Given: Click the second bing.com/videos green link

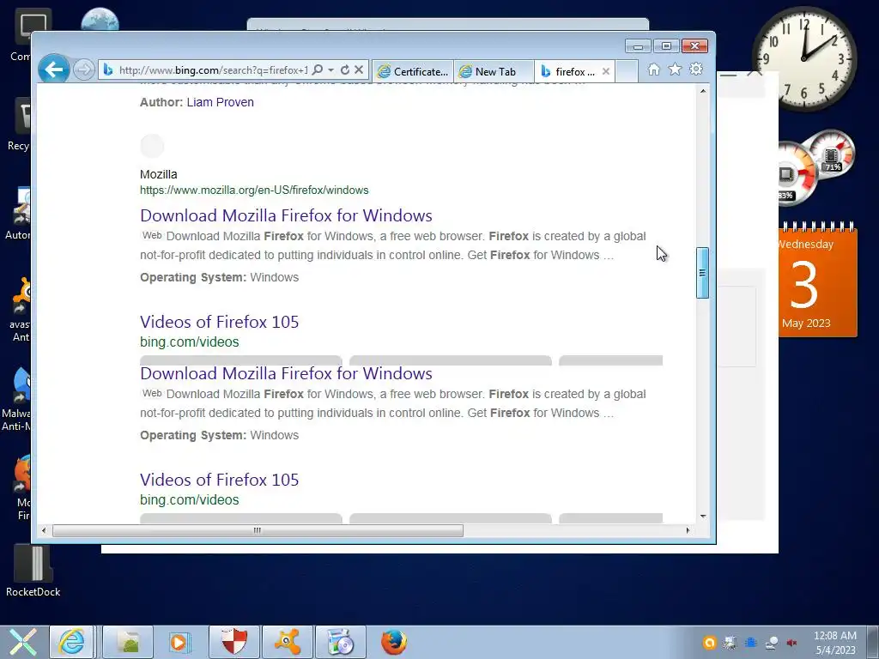Looking at the screenshot, I should (190, 500).
